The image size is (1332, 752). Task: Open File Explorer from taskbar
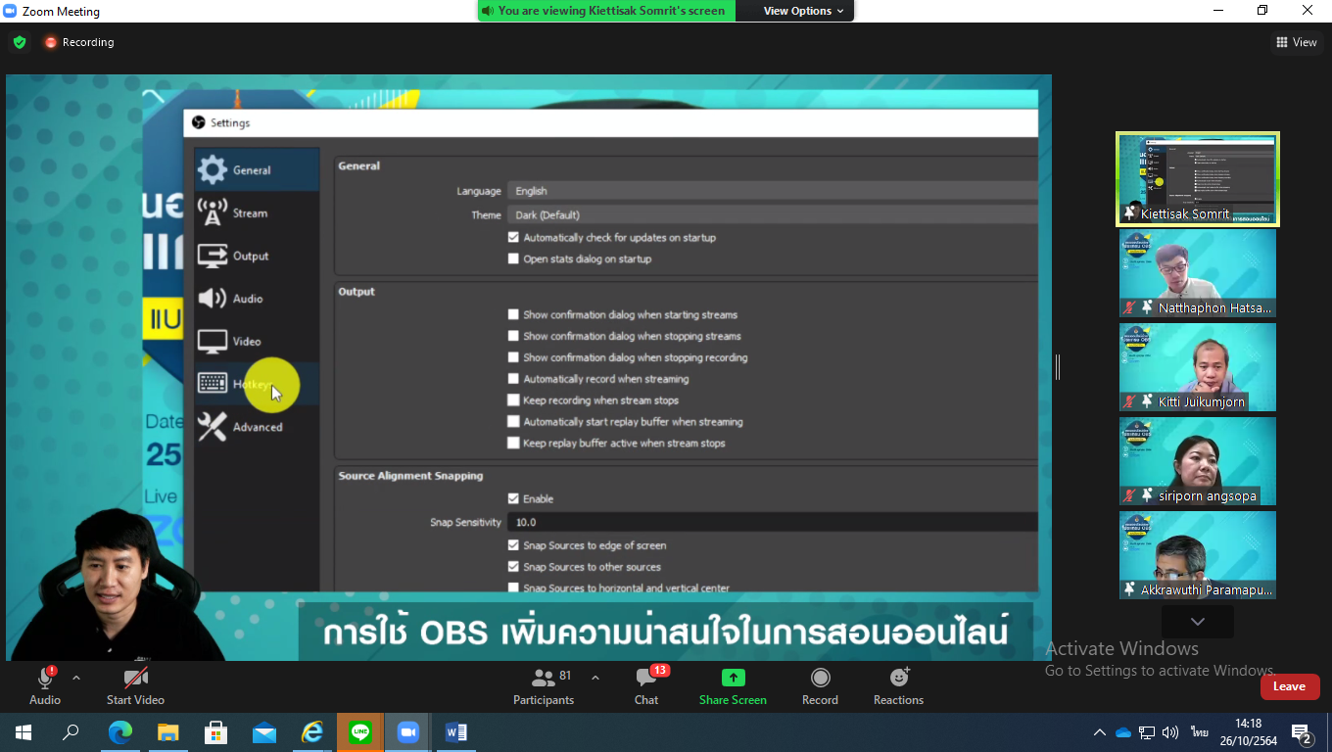pos(167,732)
